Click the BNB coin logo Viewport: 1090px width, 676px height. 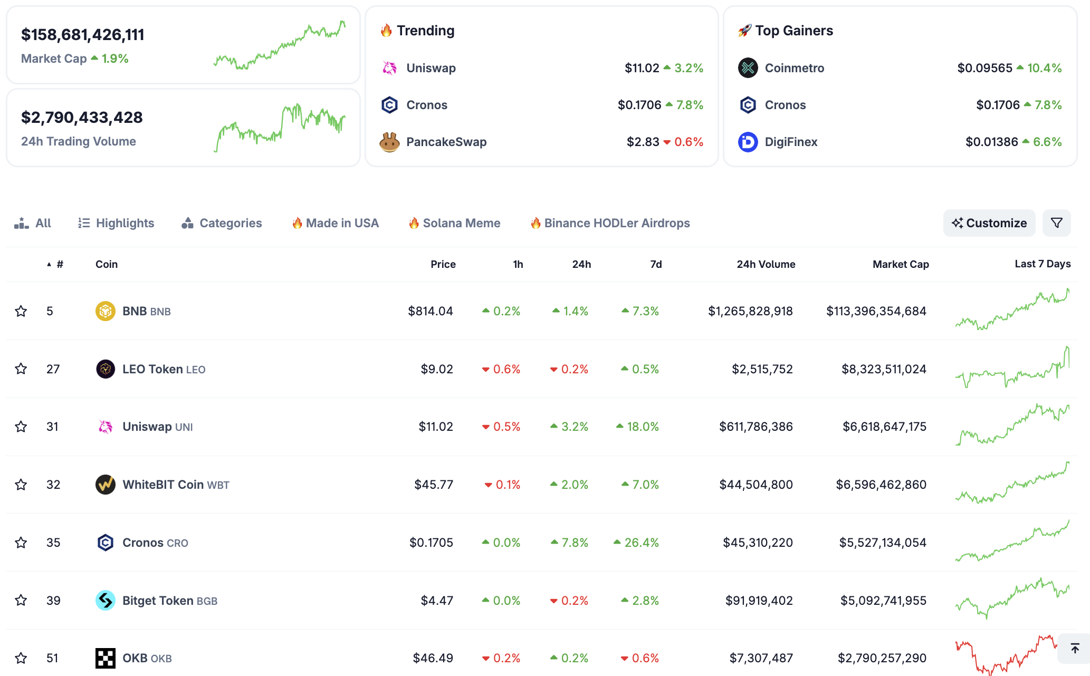pos(106,311)
